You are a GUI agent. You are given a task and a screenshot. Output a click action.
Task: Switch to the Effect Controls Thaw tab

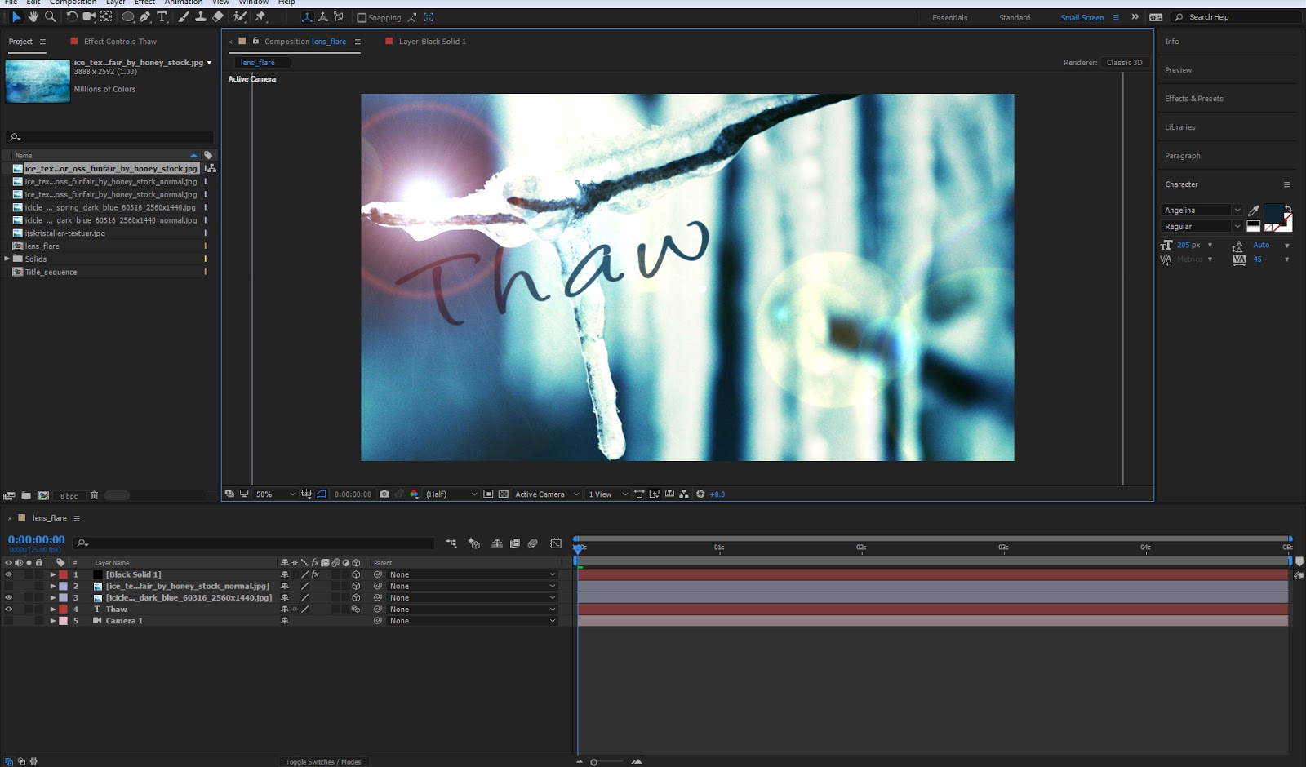click(x=120, y=42)
